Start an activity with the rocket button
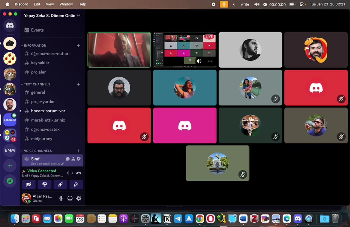 pyautogui.click(x=60, y=184)
